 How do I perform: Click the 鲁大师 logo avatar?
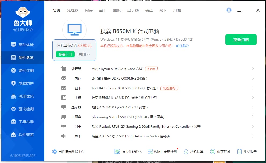[23, 12]
